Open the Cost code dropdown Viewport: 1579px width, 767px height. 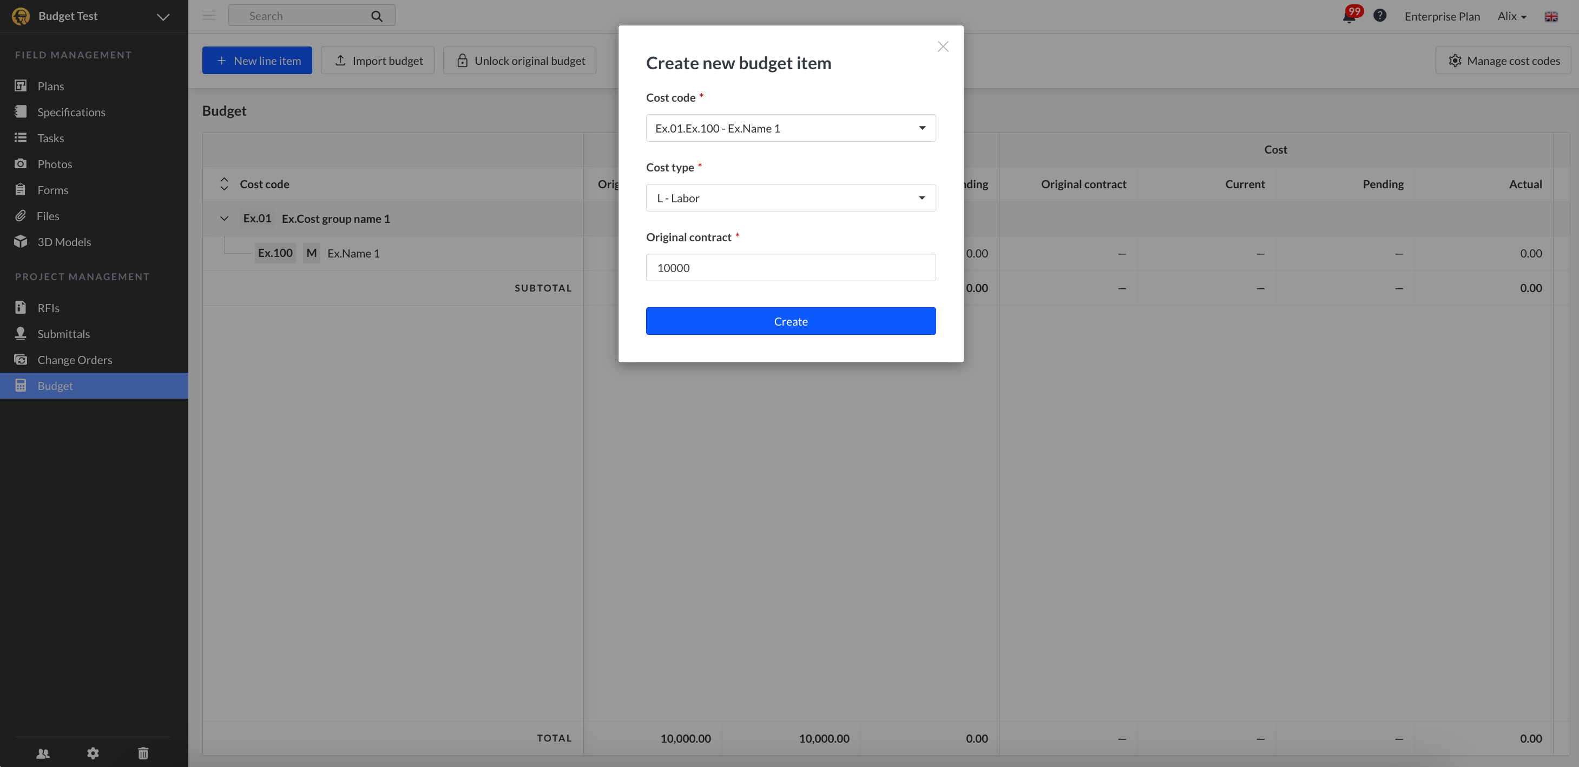tap(790, 128)
